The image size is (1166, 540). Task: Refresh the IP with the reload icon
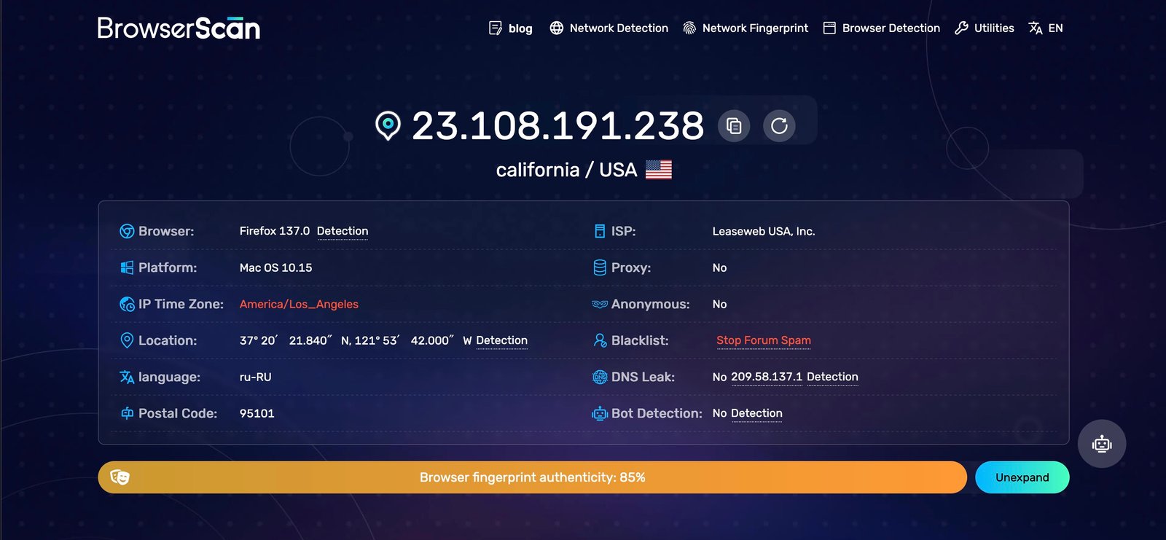pos(779,126)
